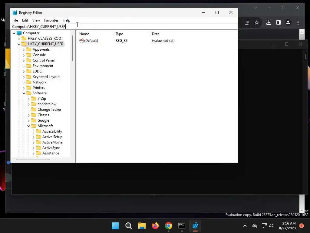Click the (Default) string value icon
This screenshot has width=310, height=233.
81,40
